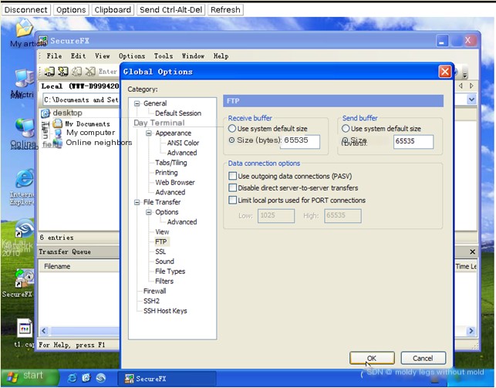Select SSH Host Keys in category tree

click(165, 311)
